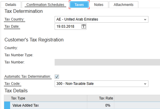
Task: Open the Notes tab
Action: (x=99, y=5)
